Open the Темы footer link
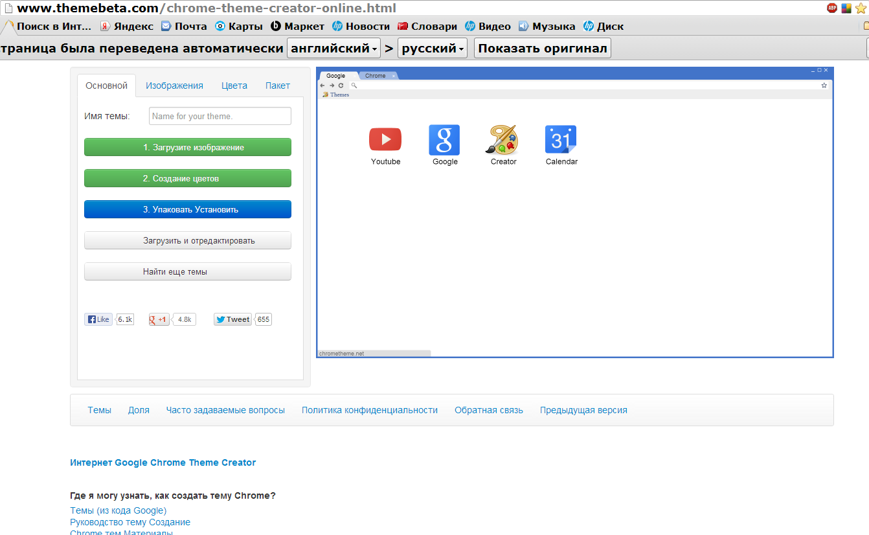The height and width of the screenshot is (535, 869). click(100, 410)
